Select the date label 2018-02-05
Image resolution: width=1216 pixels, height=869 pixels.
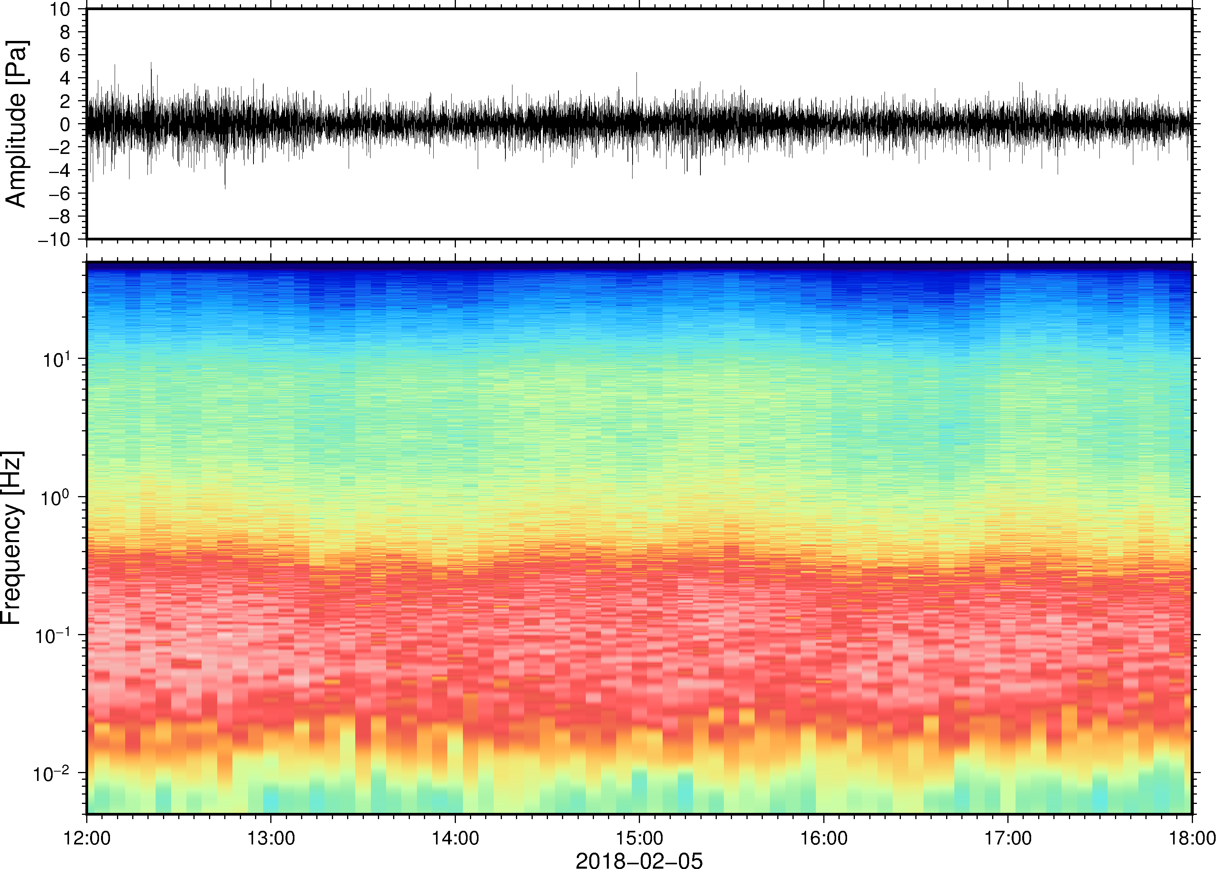coord(639,860)
